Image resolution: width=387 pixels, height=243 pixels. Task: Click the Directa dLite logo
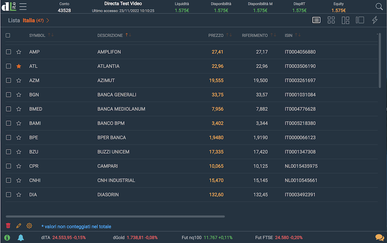[9, 7]
